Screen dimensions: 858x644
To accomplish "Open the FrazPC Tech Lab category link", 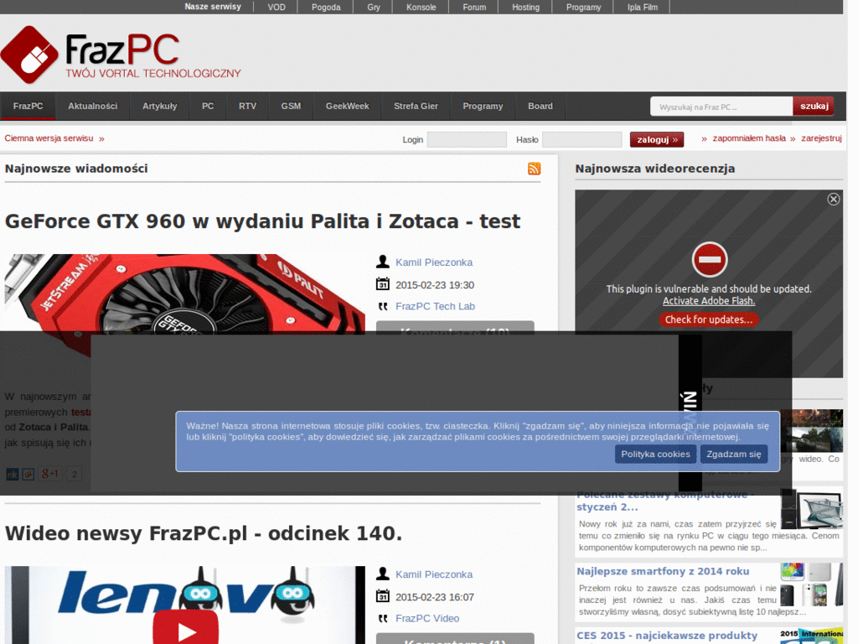I will pos(435,307).
